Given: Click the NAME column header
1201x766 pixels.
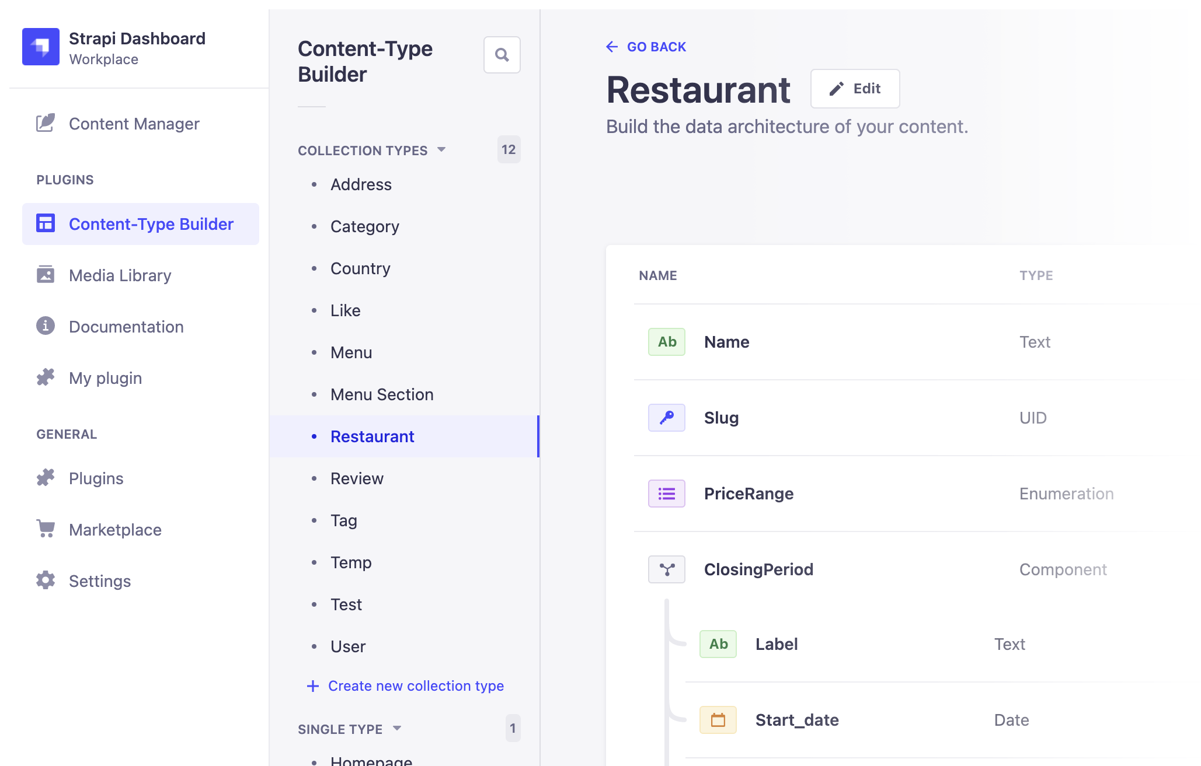Looking at the screenshot, I should (658, 275).
